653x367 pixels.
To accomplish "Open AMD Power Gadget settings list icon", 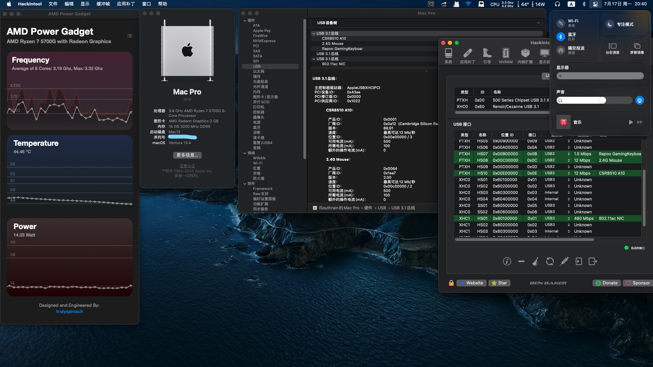I will (x=130, y=36).
